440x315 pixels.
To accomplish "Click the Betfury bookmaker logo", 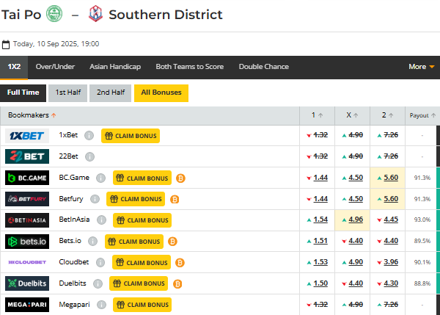I will point(27,199).
